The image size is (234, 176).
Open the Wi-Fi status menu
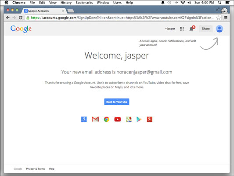pos(183,3)
